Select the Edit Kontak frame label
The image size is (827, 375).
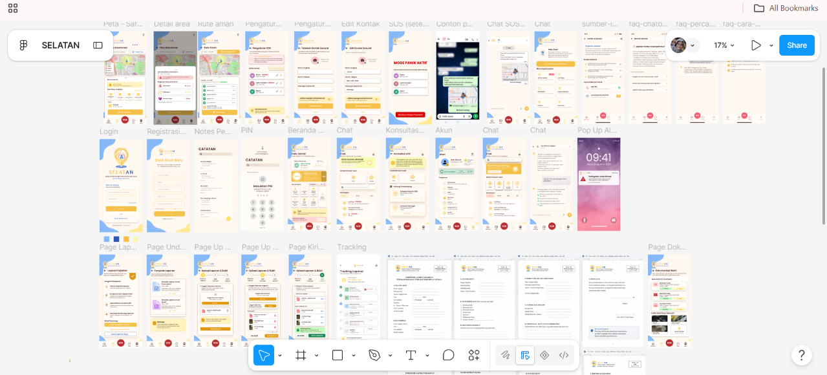point(361,25)
